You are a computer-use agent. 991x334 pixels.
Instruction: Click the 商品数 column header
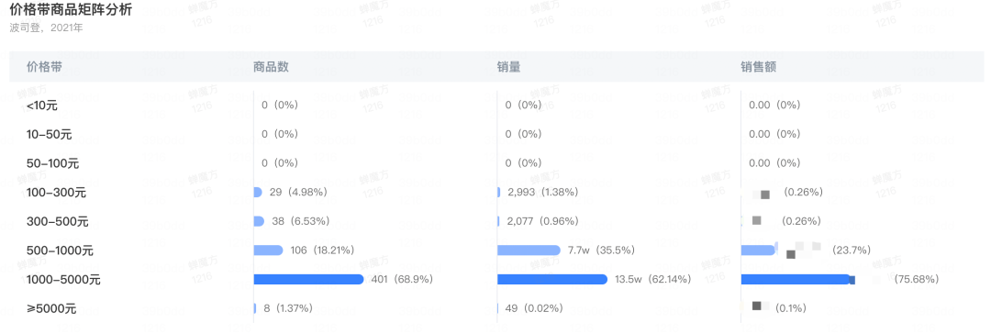click(271, 67)
